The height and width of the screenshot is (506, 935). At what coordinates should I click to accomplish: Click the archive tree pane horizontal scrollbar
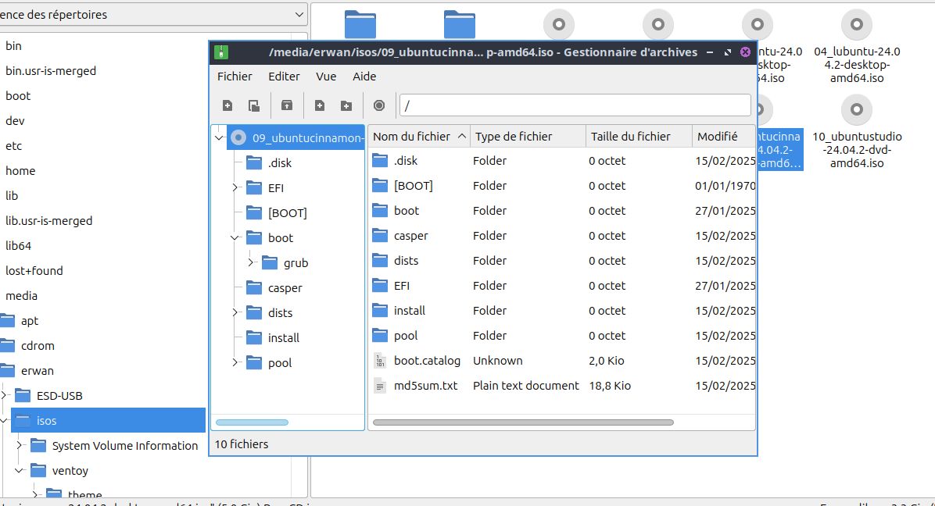tap(252, 422)
